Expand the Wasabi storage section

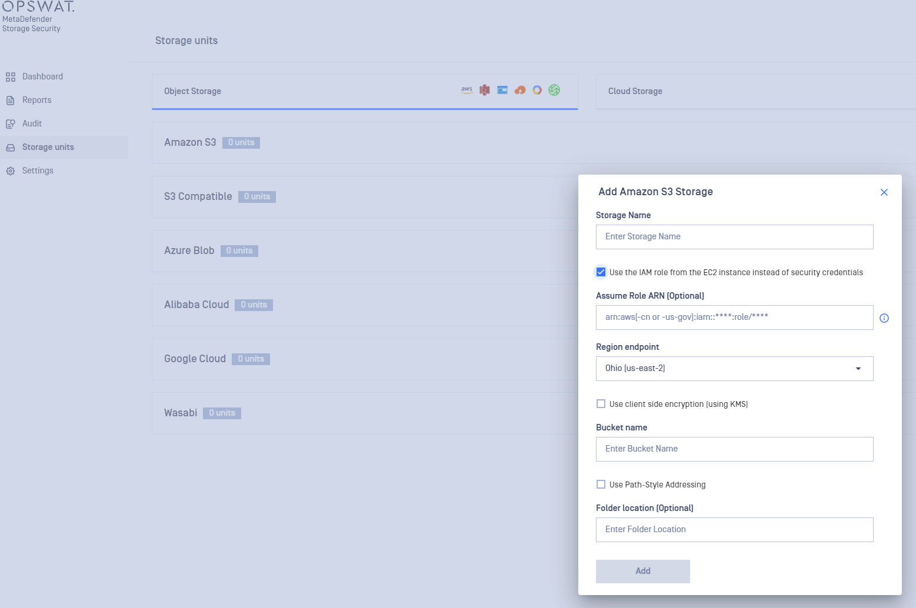coord(365,413)
